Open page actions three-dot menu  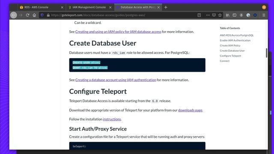click(x=208, y=15)
